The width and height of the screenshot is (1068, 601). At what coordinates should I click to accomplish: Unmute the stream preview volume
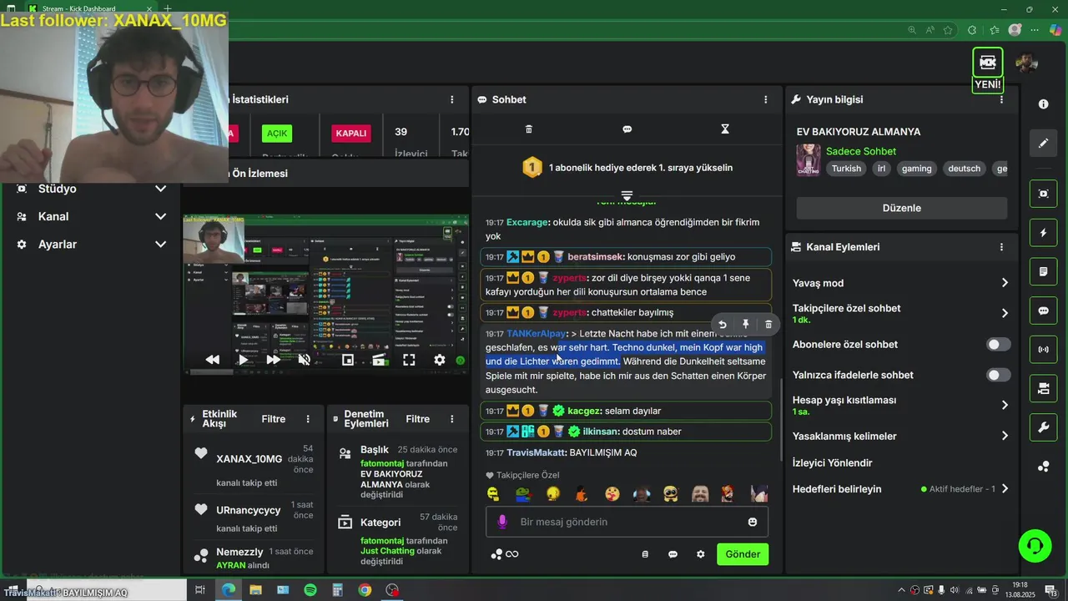point(305,360)
